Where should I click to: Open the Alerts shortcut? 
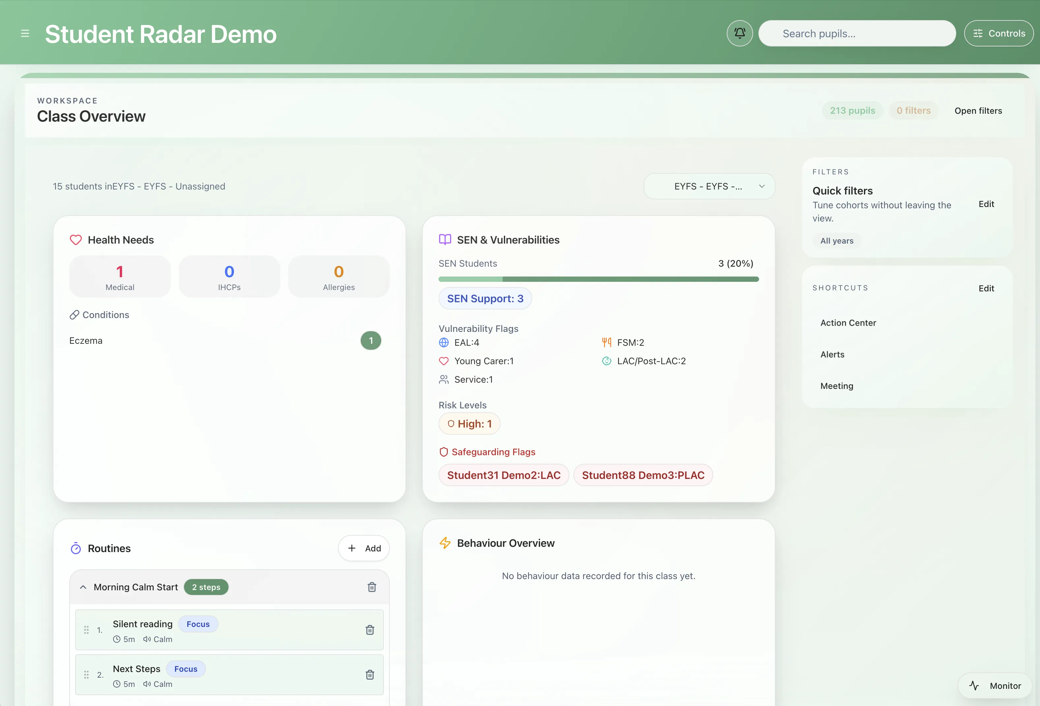[x=832, y=354]
